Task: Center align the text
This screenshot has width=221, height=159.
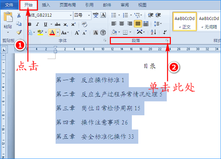Action: click(122, 23)
